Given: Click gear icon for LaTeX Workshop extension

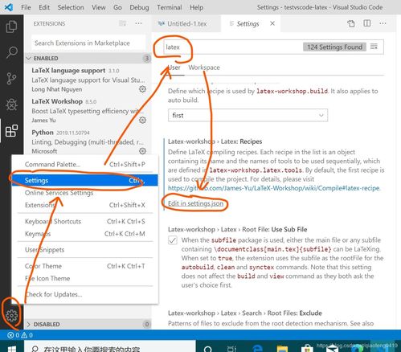Looking at the screenshot, I should (x=142, y=120).
